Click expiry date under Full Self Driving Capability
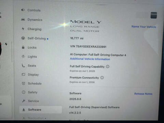 tap(82, 71)
